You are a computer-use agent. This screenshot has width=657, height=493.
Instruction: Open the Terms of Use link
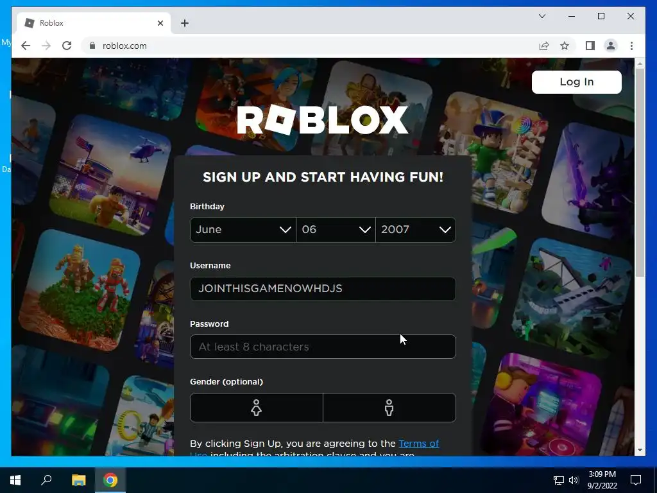pyautogui.click(x=418, y=444)
